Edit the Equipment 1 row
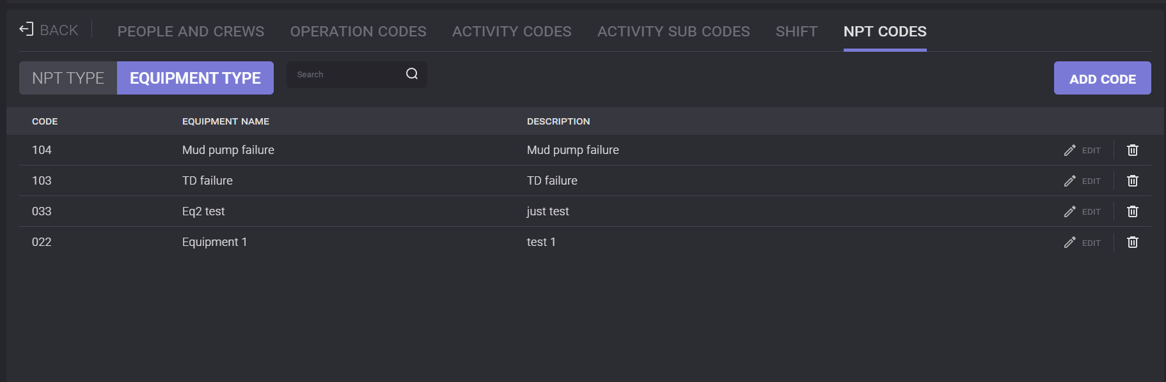 click(1082, 242)
